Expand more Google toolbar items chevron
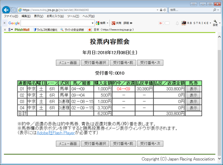Image resolution: width=223 pixels, height=165 pixels. click(131, 23)
